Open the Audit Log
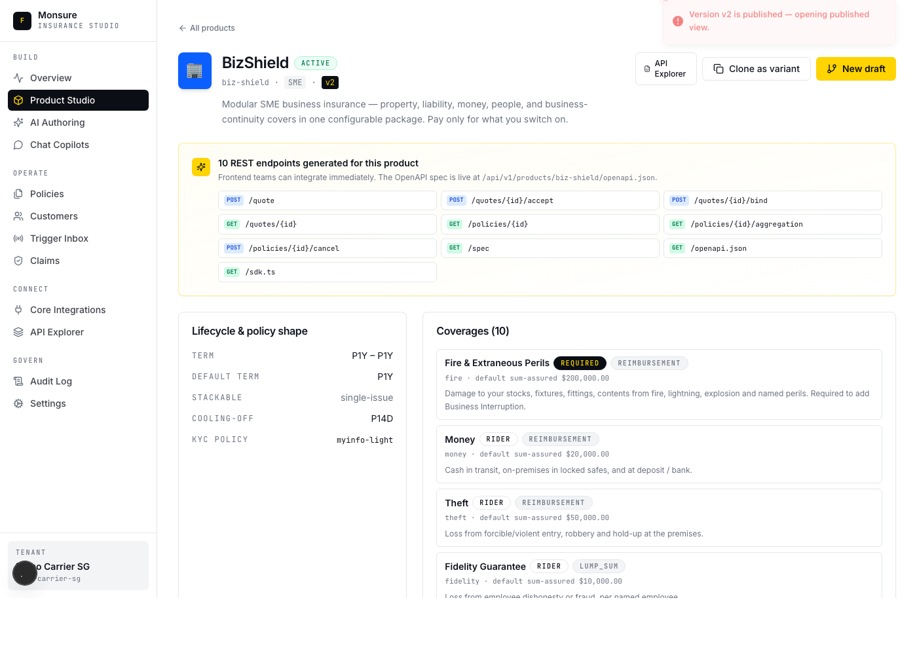The height and width of the screenshot is (655, 917). [50, 381]
